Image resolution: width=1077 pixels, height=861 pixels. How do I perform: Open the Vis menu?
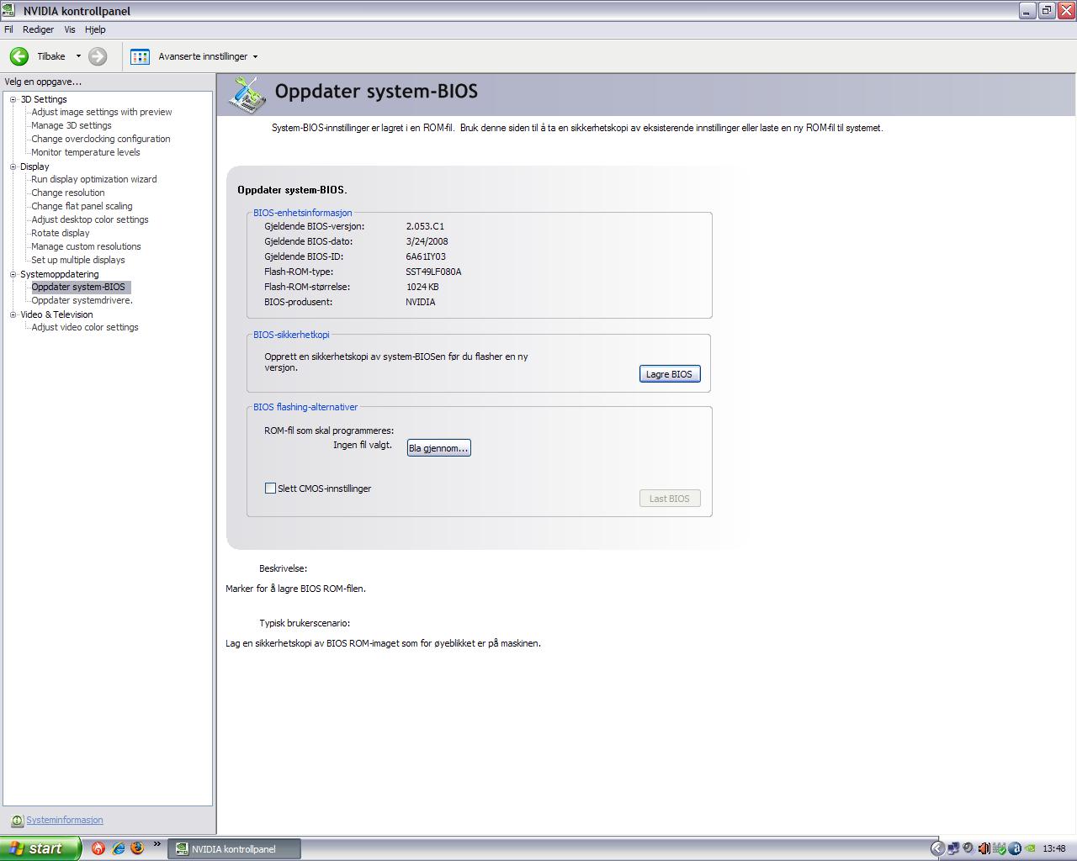(x=70, y=29)
